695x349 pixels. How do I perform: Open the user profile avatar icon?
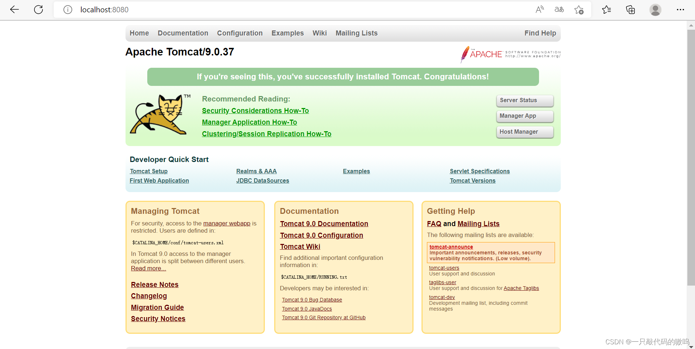tap(655, 10)
